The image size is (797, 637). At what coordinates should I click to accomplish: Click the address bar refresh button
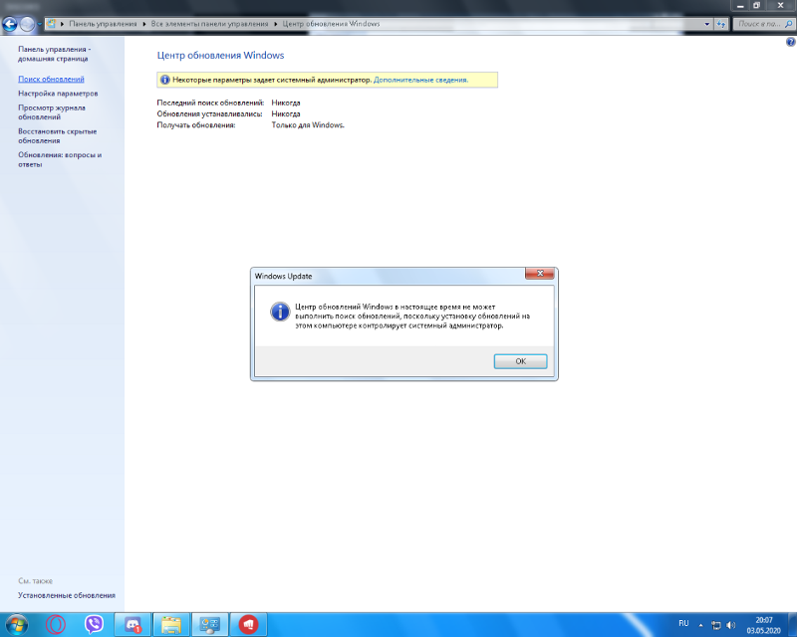tap(720, 24)
